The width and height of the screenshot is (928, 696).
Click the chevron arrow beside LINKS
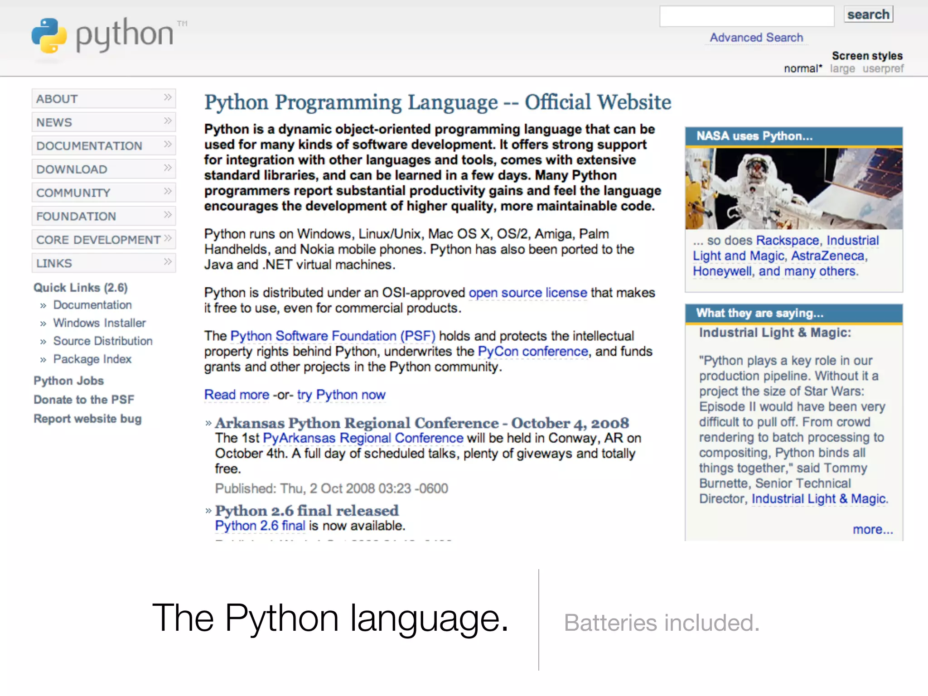[x=168, y=262]
